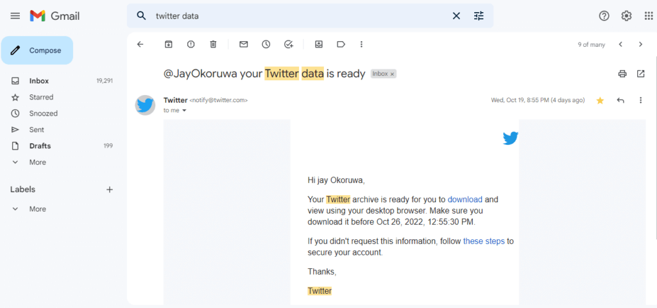The height and width of the screenshot is (308, 657).
Task: Expand the 'to me' recipient details
Action: (x=183, y=110)
